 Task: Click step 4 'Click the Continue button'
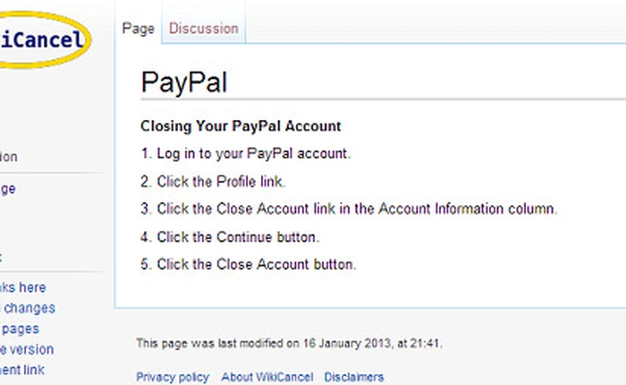230,237
